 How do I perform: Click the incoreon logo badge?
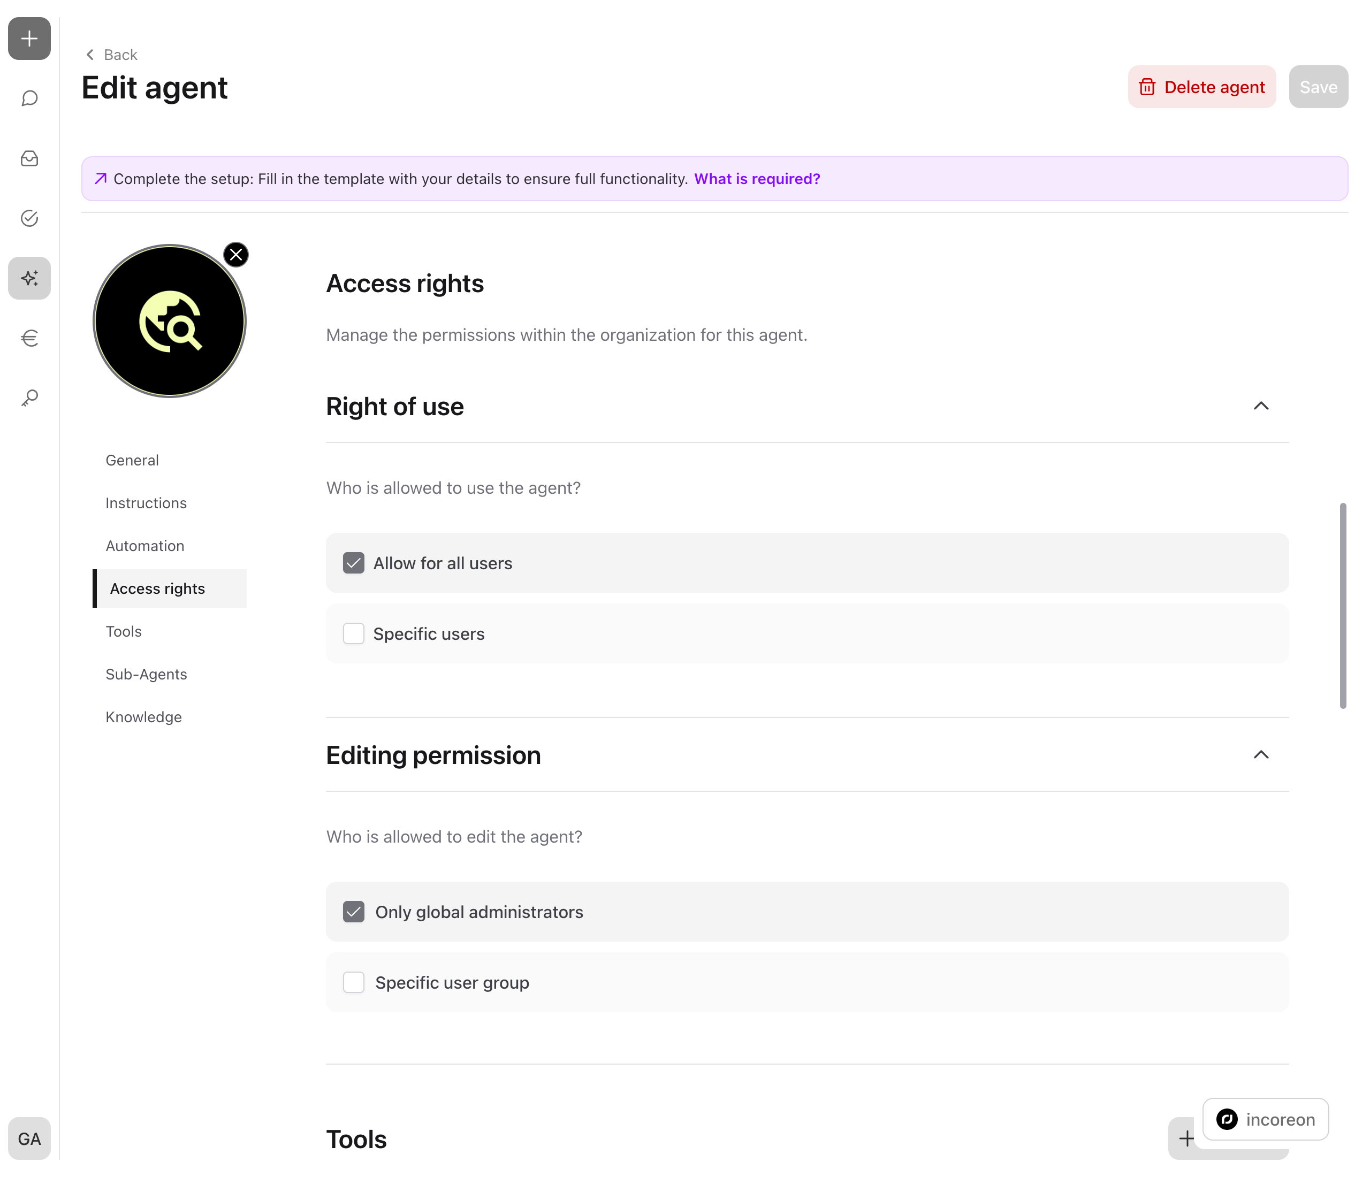pos(1266,1120)
